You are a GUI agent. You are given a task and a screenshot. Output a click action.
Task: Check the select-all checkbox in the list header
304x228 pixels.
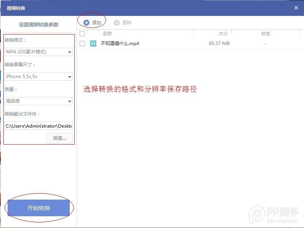tap(82, 33)
